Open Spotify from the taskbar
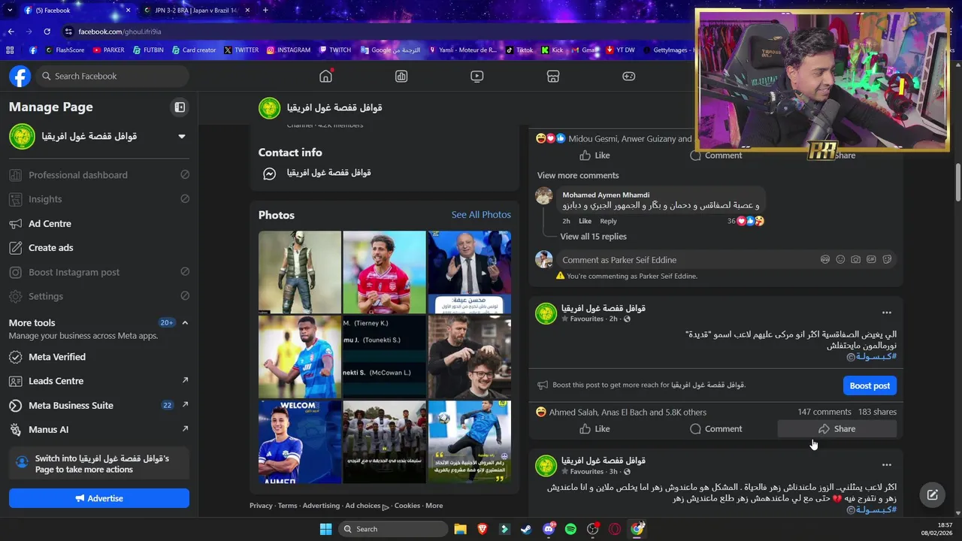Viewport: 962px width, 541px height. (x=570, y=529)
